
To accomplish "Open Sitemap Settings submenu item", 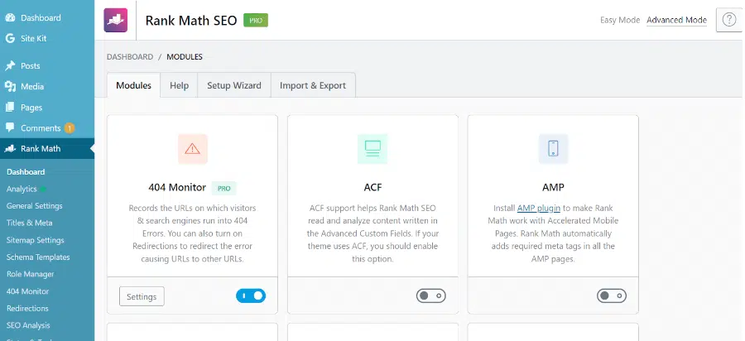I will pos(35,240).
